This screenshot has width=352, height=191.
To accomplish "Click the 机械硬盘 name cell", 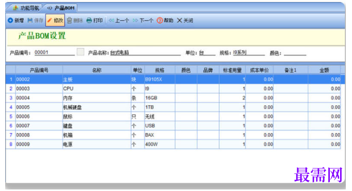I will click(x=97, y=107).
